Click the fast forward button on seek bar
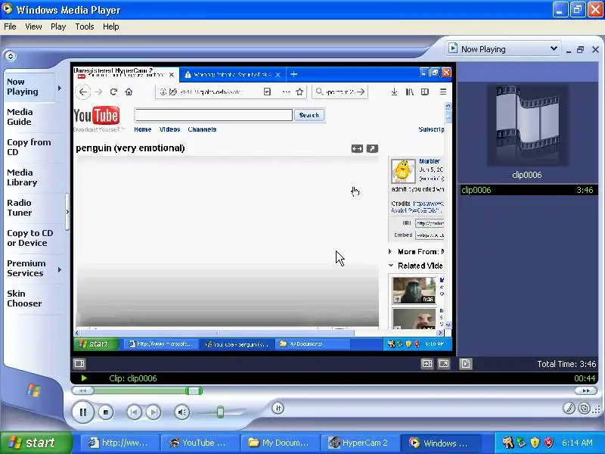This screenshot has width=605, height=454. 586,390
